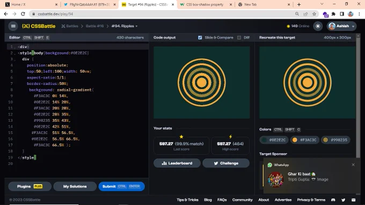Go back in the browser
Image resolution: width=365 pixels, height=205 pixels.
6,14
